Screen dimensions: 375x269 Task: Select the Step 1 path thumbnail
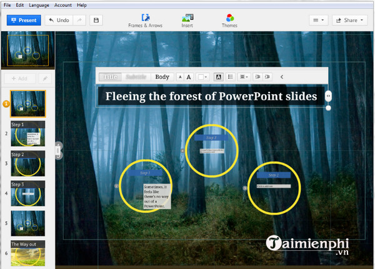(x=27, y=134)
